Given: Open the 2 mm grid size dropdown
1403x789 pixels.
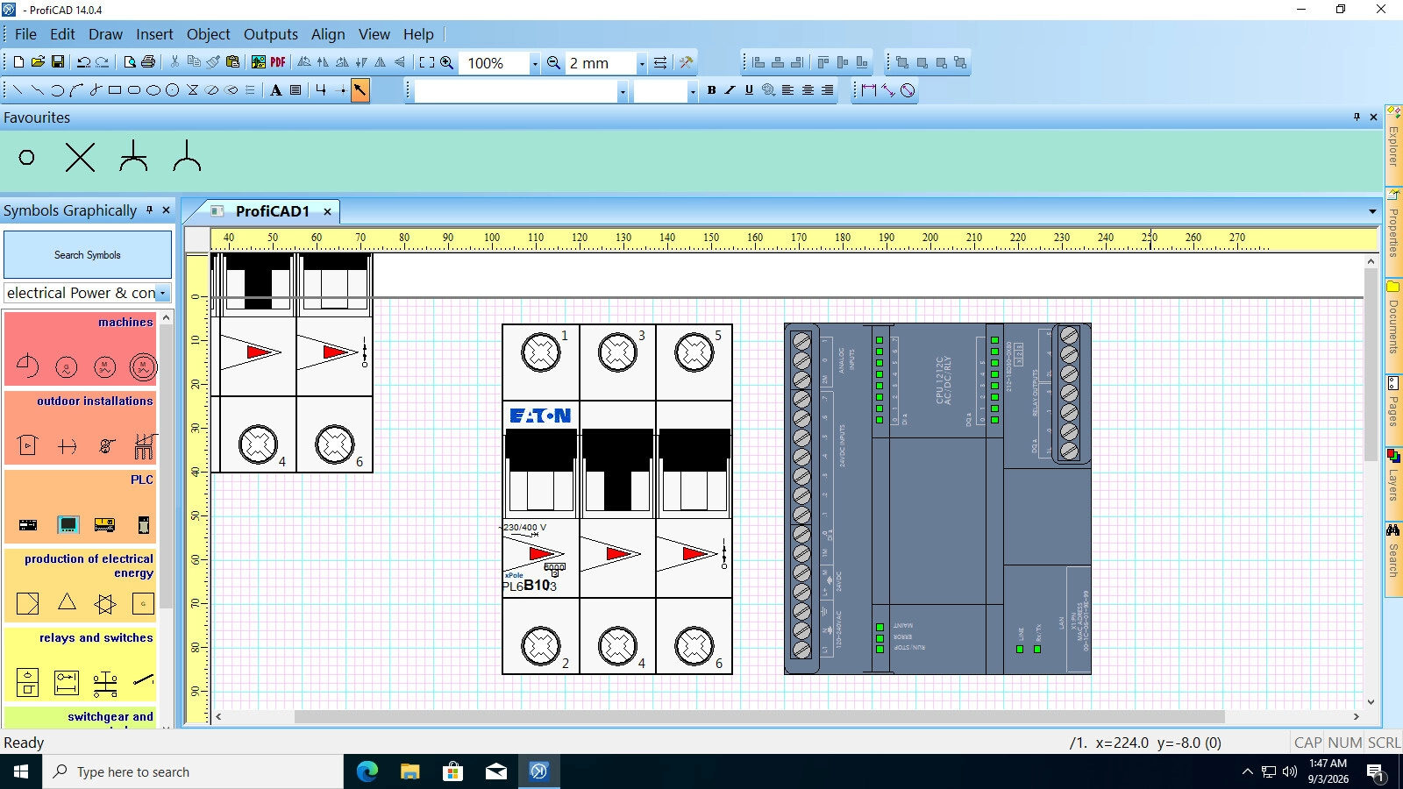Looking at the screenshot, I should [641, 63].
